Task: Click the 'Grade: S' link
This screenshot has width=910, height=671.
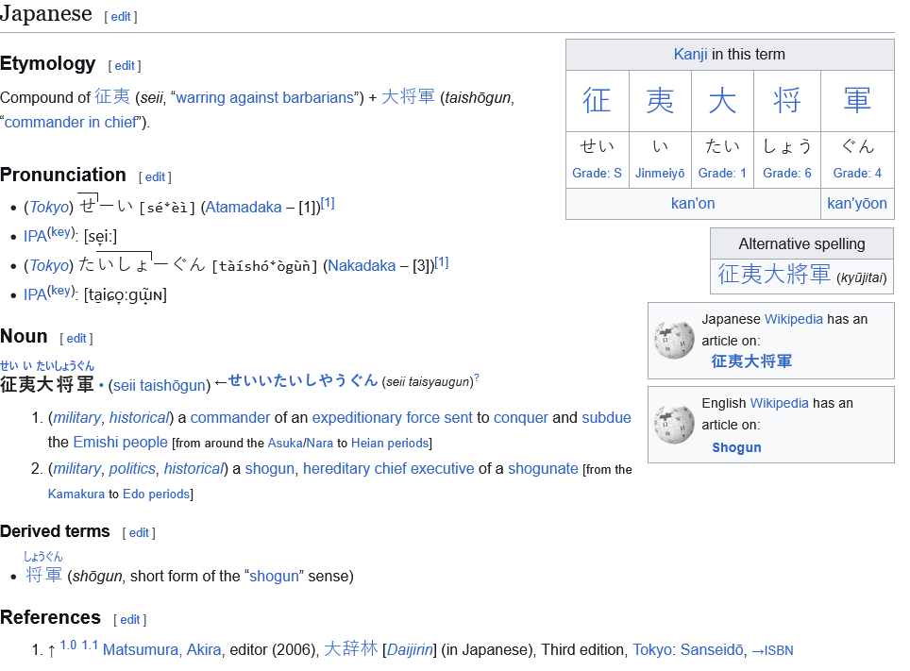Action: click(x=597, y=173)
